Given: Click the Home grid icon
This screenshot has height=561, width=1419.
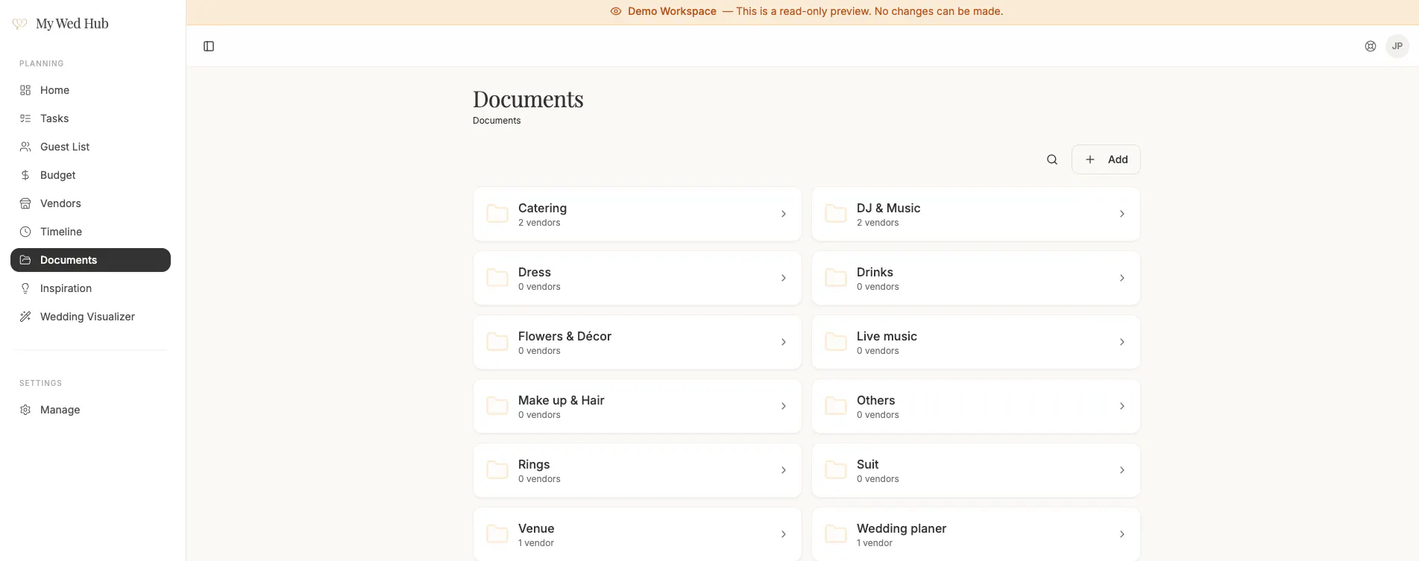Looking at the screenshot, I should pyautogui.click(x=25, y=90).
